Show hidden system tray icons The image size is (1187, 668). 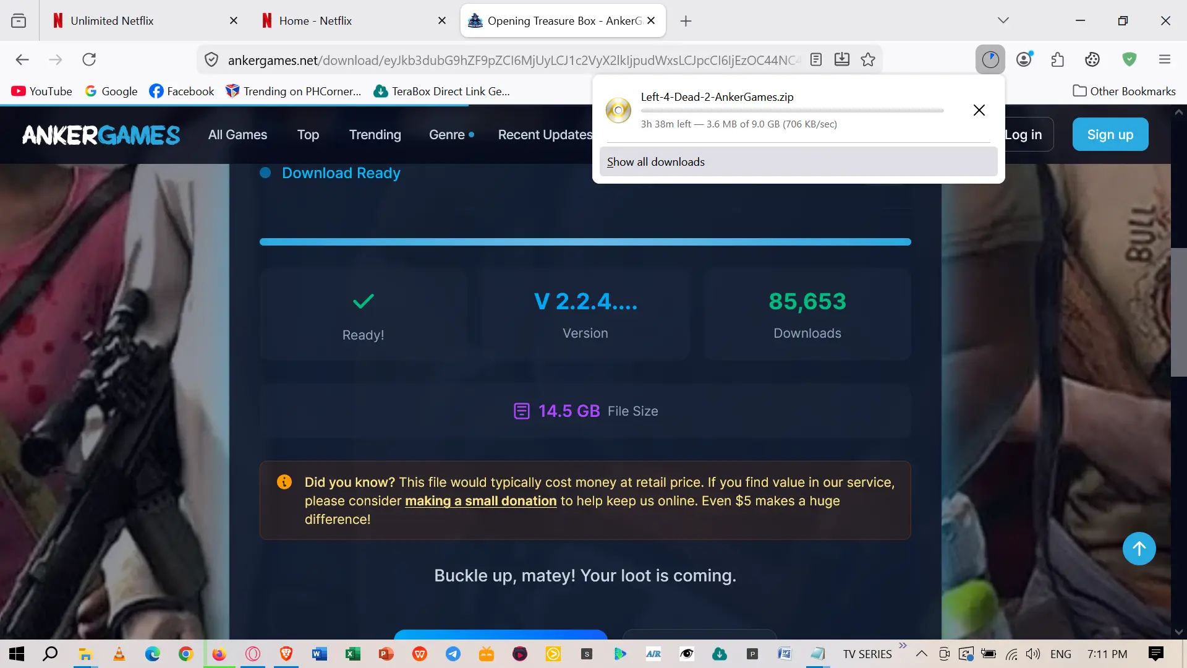coord(922,654)
